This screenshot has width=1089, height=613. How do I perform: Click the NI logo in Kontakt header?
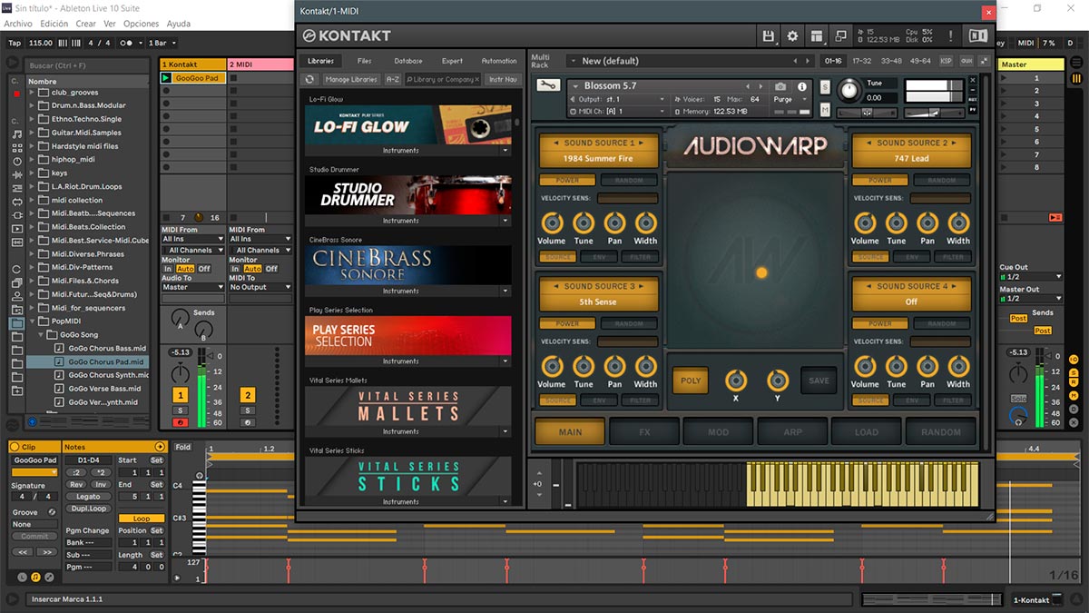(977, 36)
